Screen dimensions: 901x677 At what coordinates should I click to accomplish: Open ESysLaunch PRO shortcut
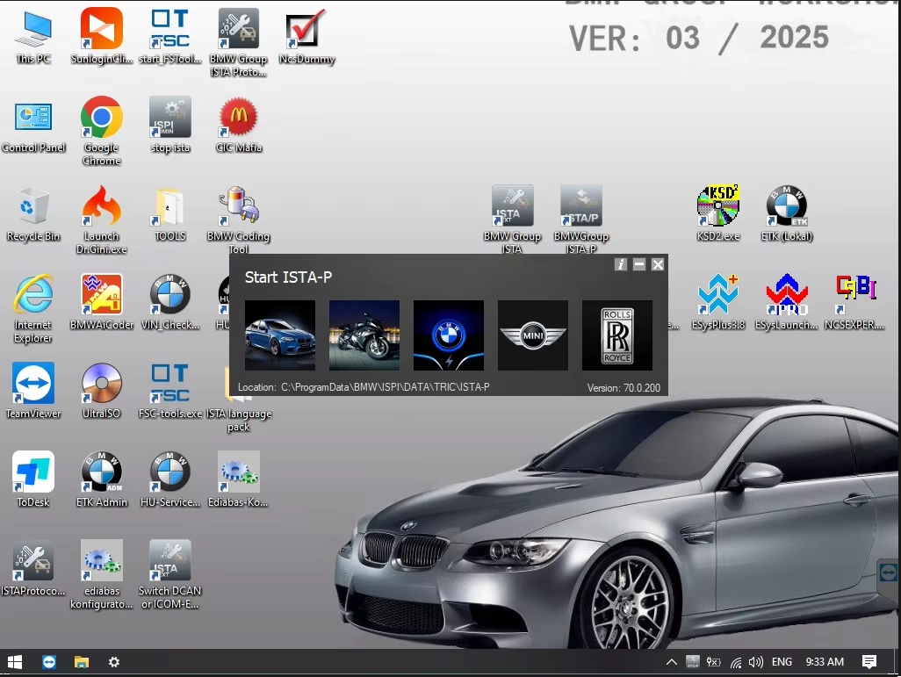coord(787,303)
